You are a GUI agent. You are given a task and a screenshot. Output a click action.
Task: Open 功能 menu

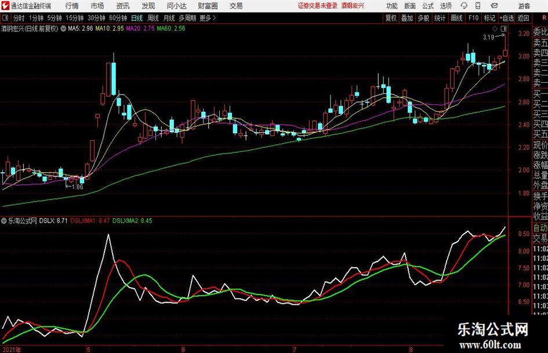tap(392, 6)
